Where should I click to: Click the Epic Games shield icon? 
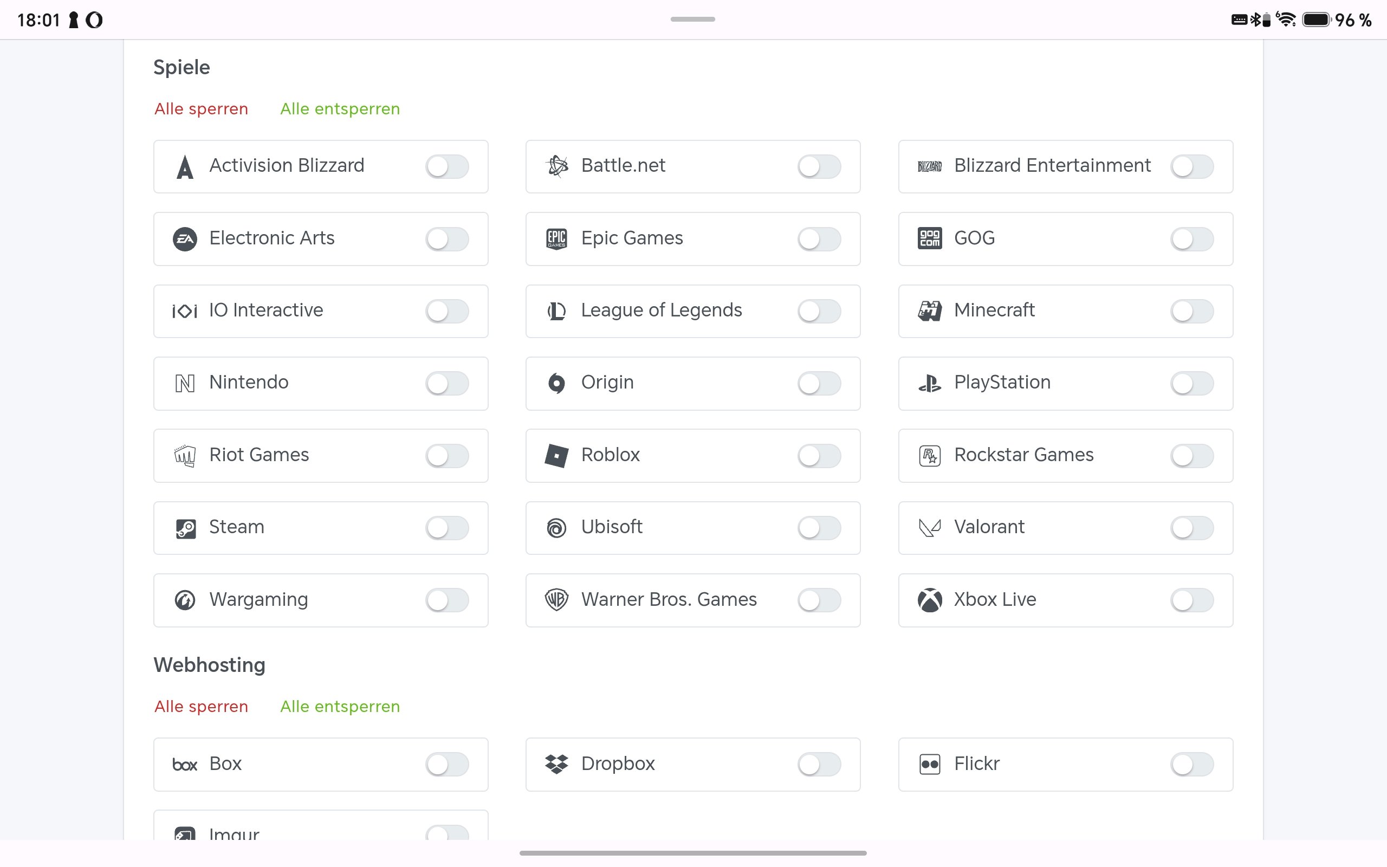coord(556,238)
